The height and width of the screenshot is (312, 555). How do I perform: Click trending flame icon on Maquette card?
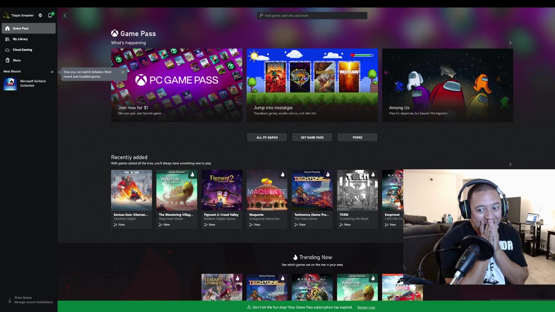pyautogui.click(x=282, y=175)
